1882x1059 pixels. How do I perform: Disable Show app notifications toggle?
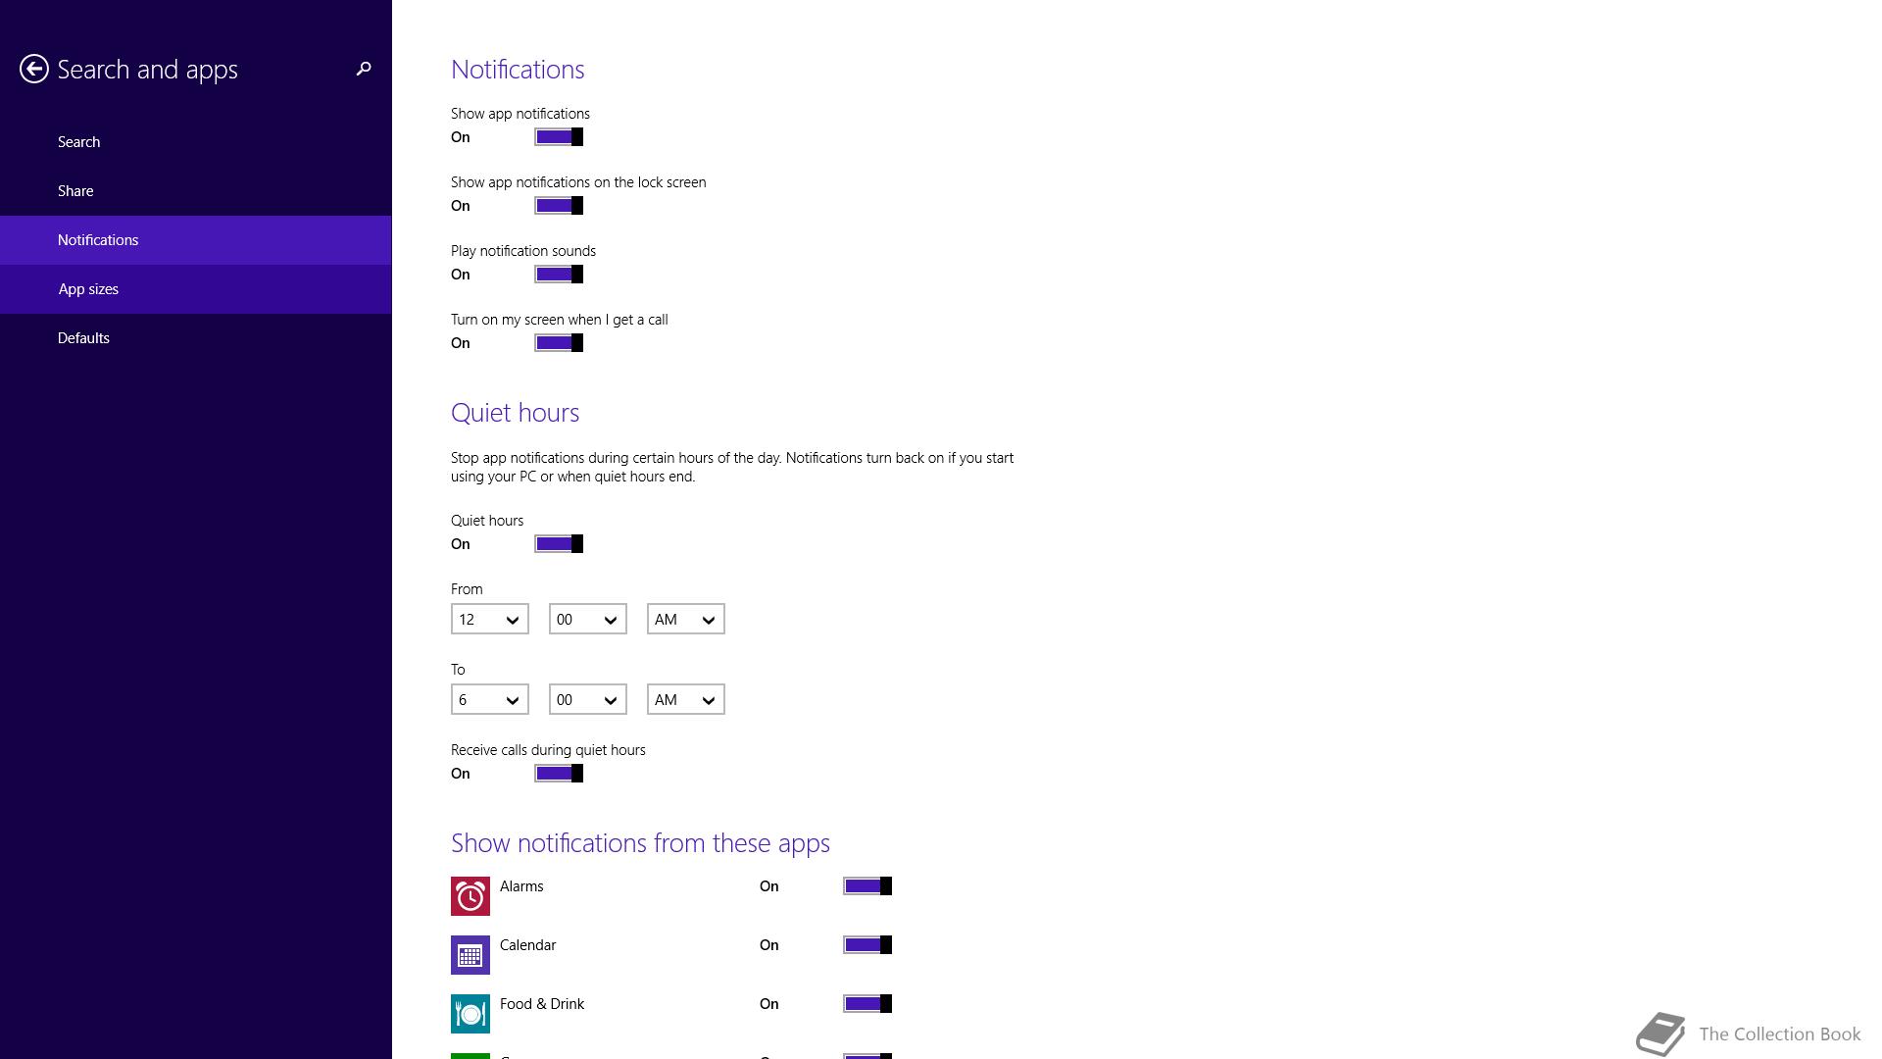tap(559, 137)
